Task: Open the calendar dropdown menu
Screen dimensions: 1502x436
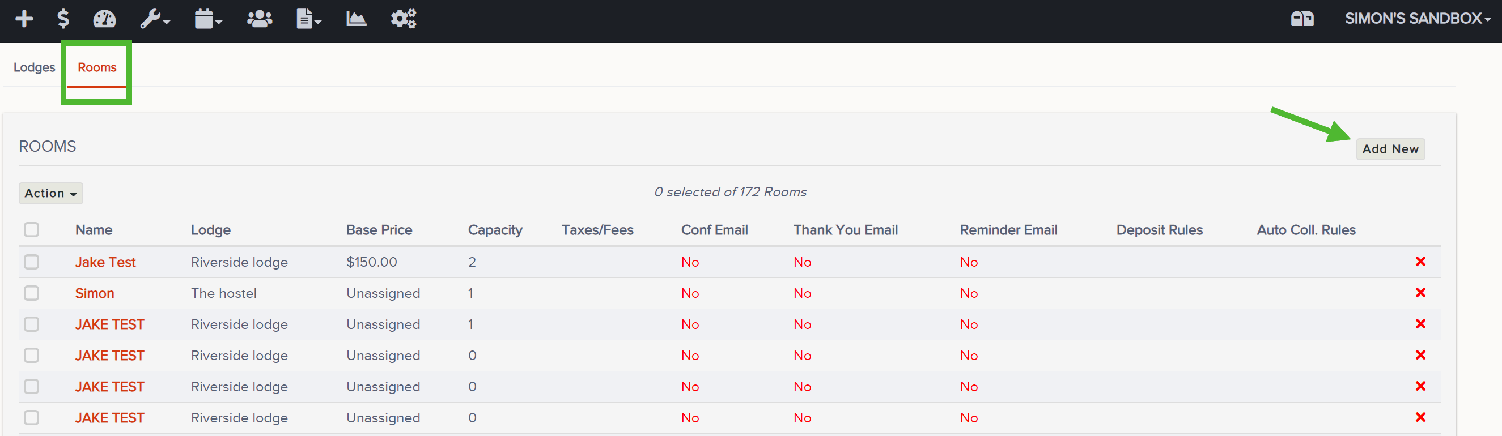Action: (x=208, y=19)
